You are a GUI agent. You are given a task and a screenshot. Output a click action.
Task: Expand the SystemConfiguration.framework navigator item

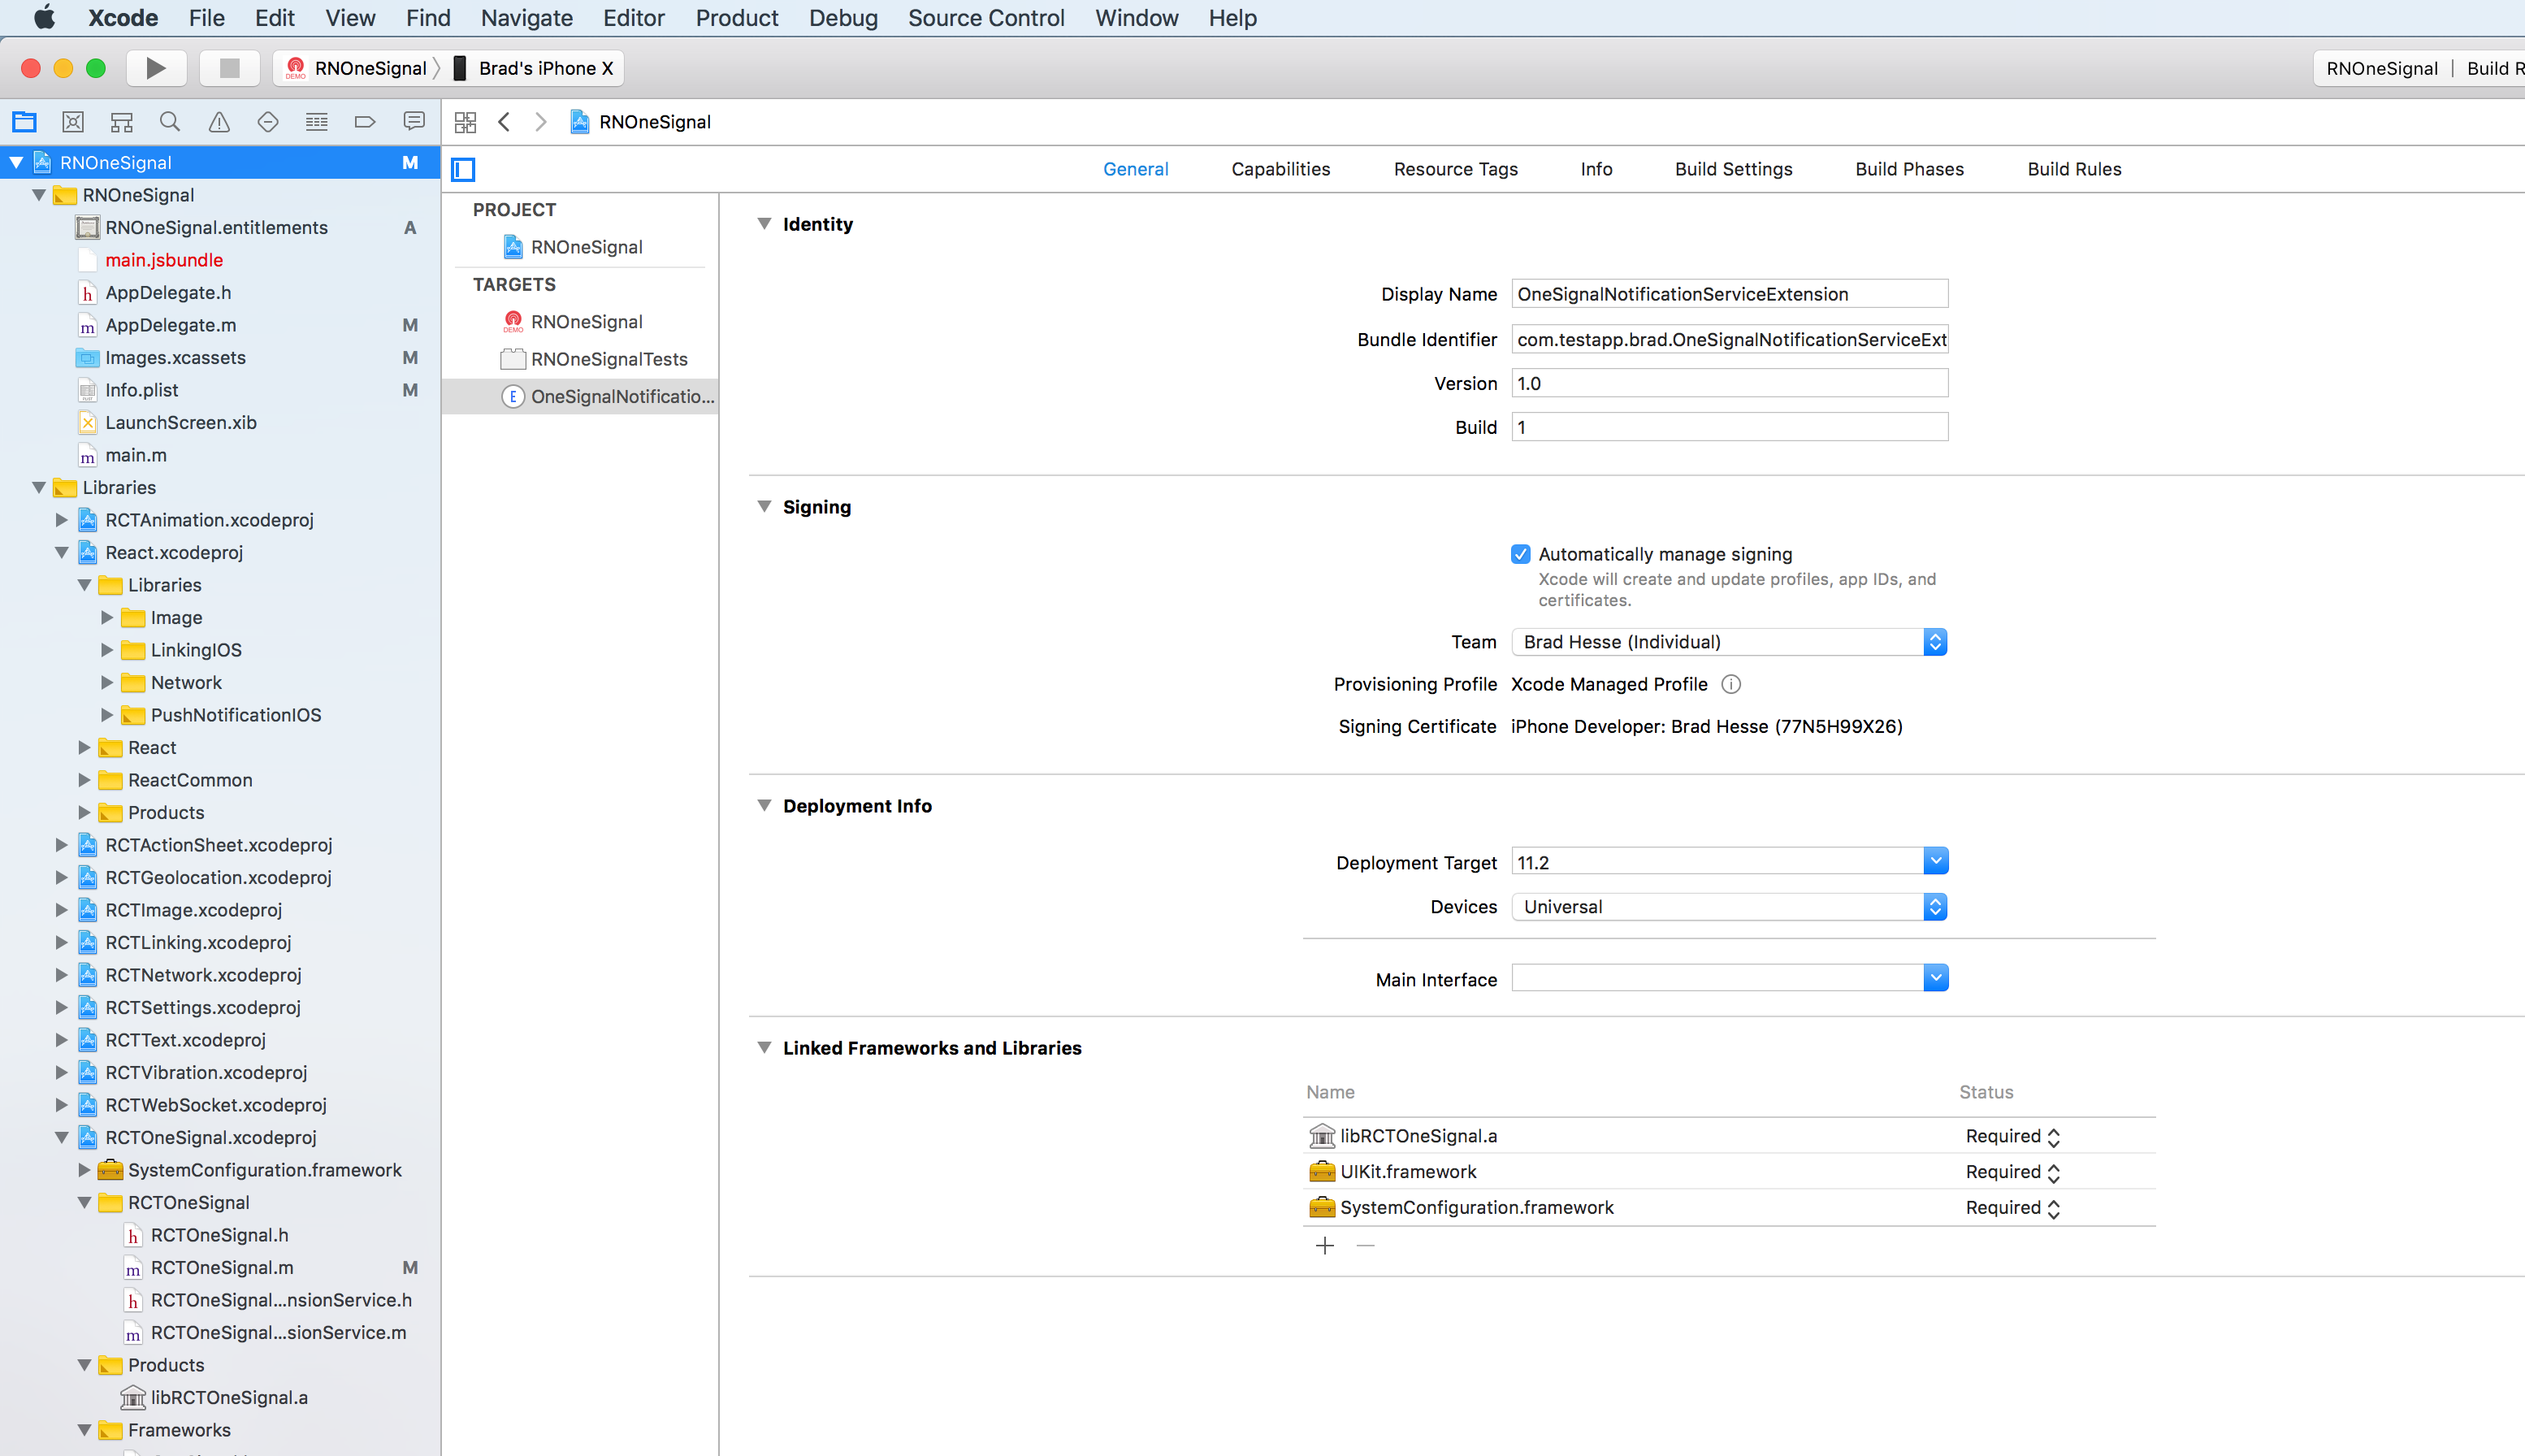pyautogui.click(x=84, y=1170)
